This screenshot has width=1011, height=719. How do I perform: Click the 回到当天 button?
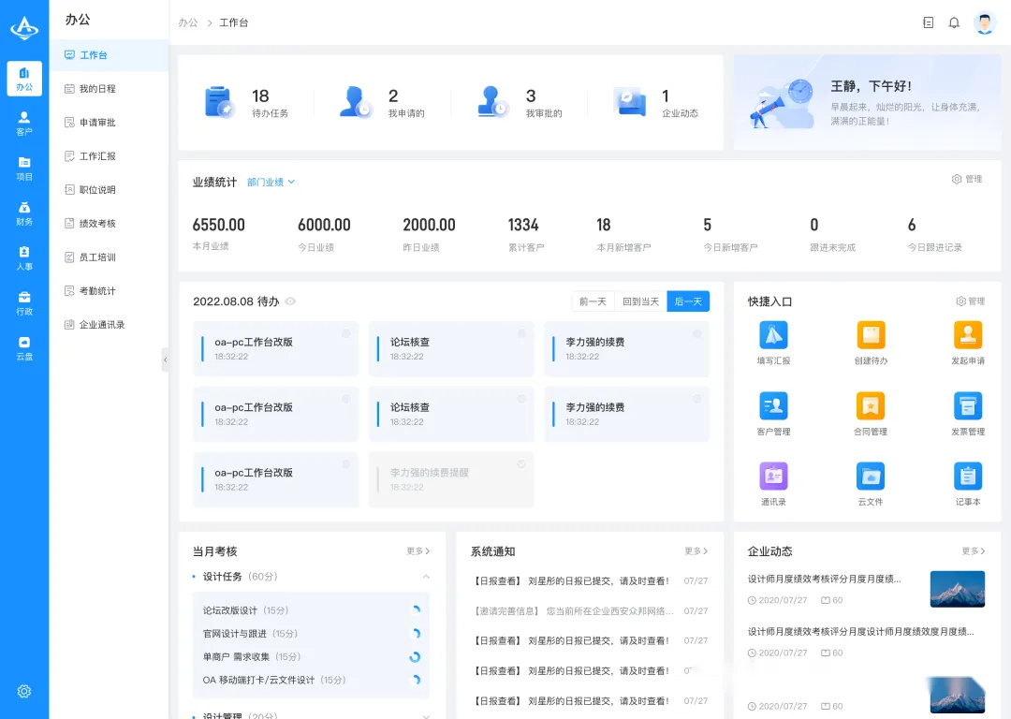641,301
